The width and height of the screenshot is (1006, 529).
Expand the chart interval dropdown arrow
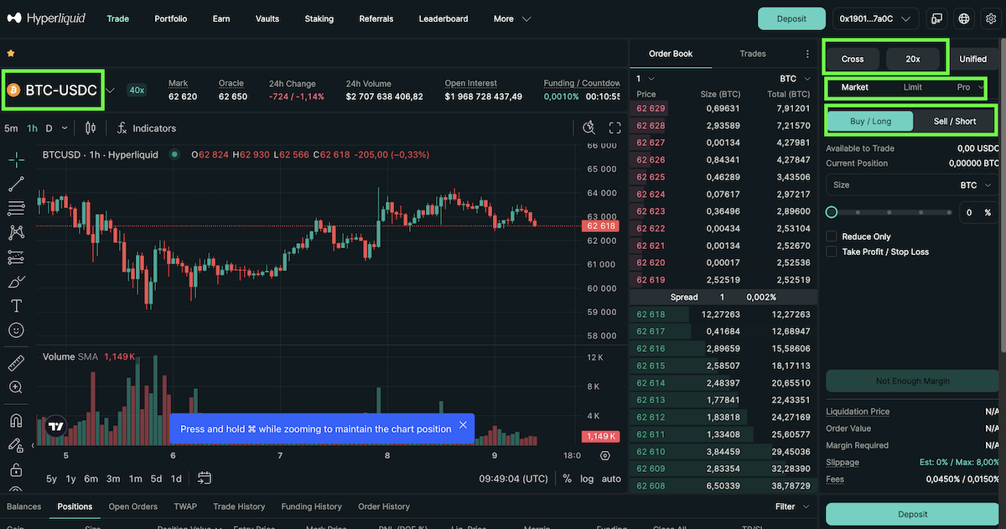point(66,128)
